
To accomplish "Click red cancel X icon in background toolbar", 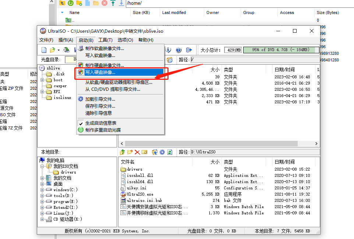I will click(104, 3).
